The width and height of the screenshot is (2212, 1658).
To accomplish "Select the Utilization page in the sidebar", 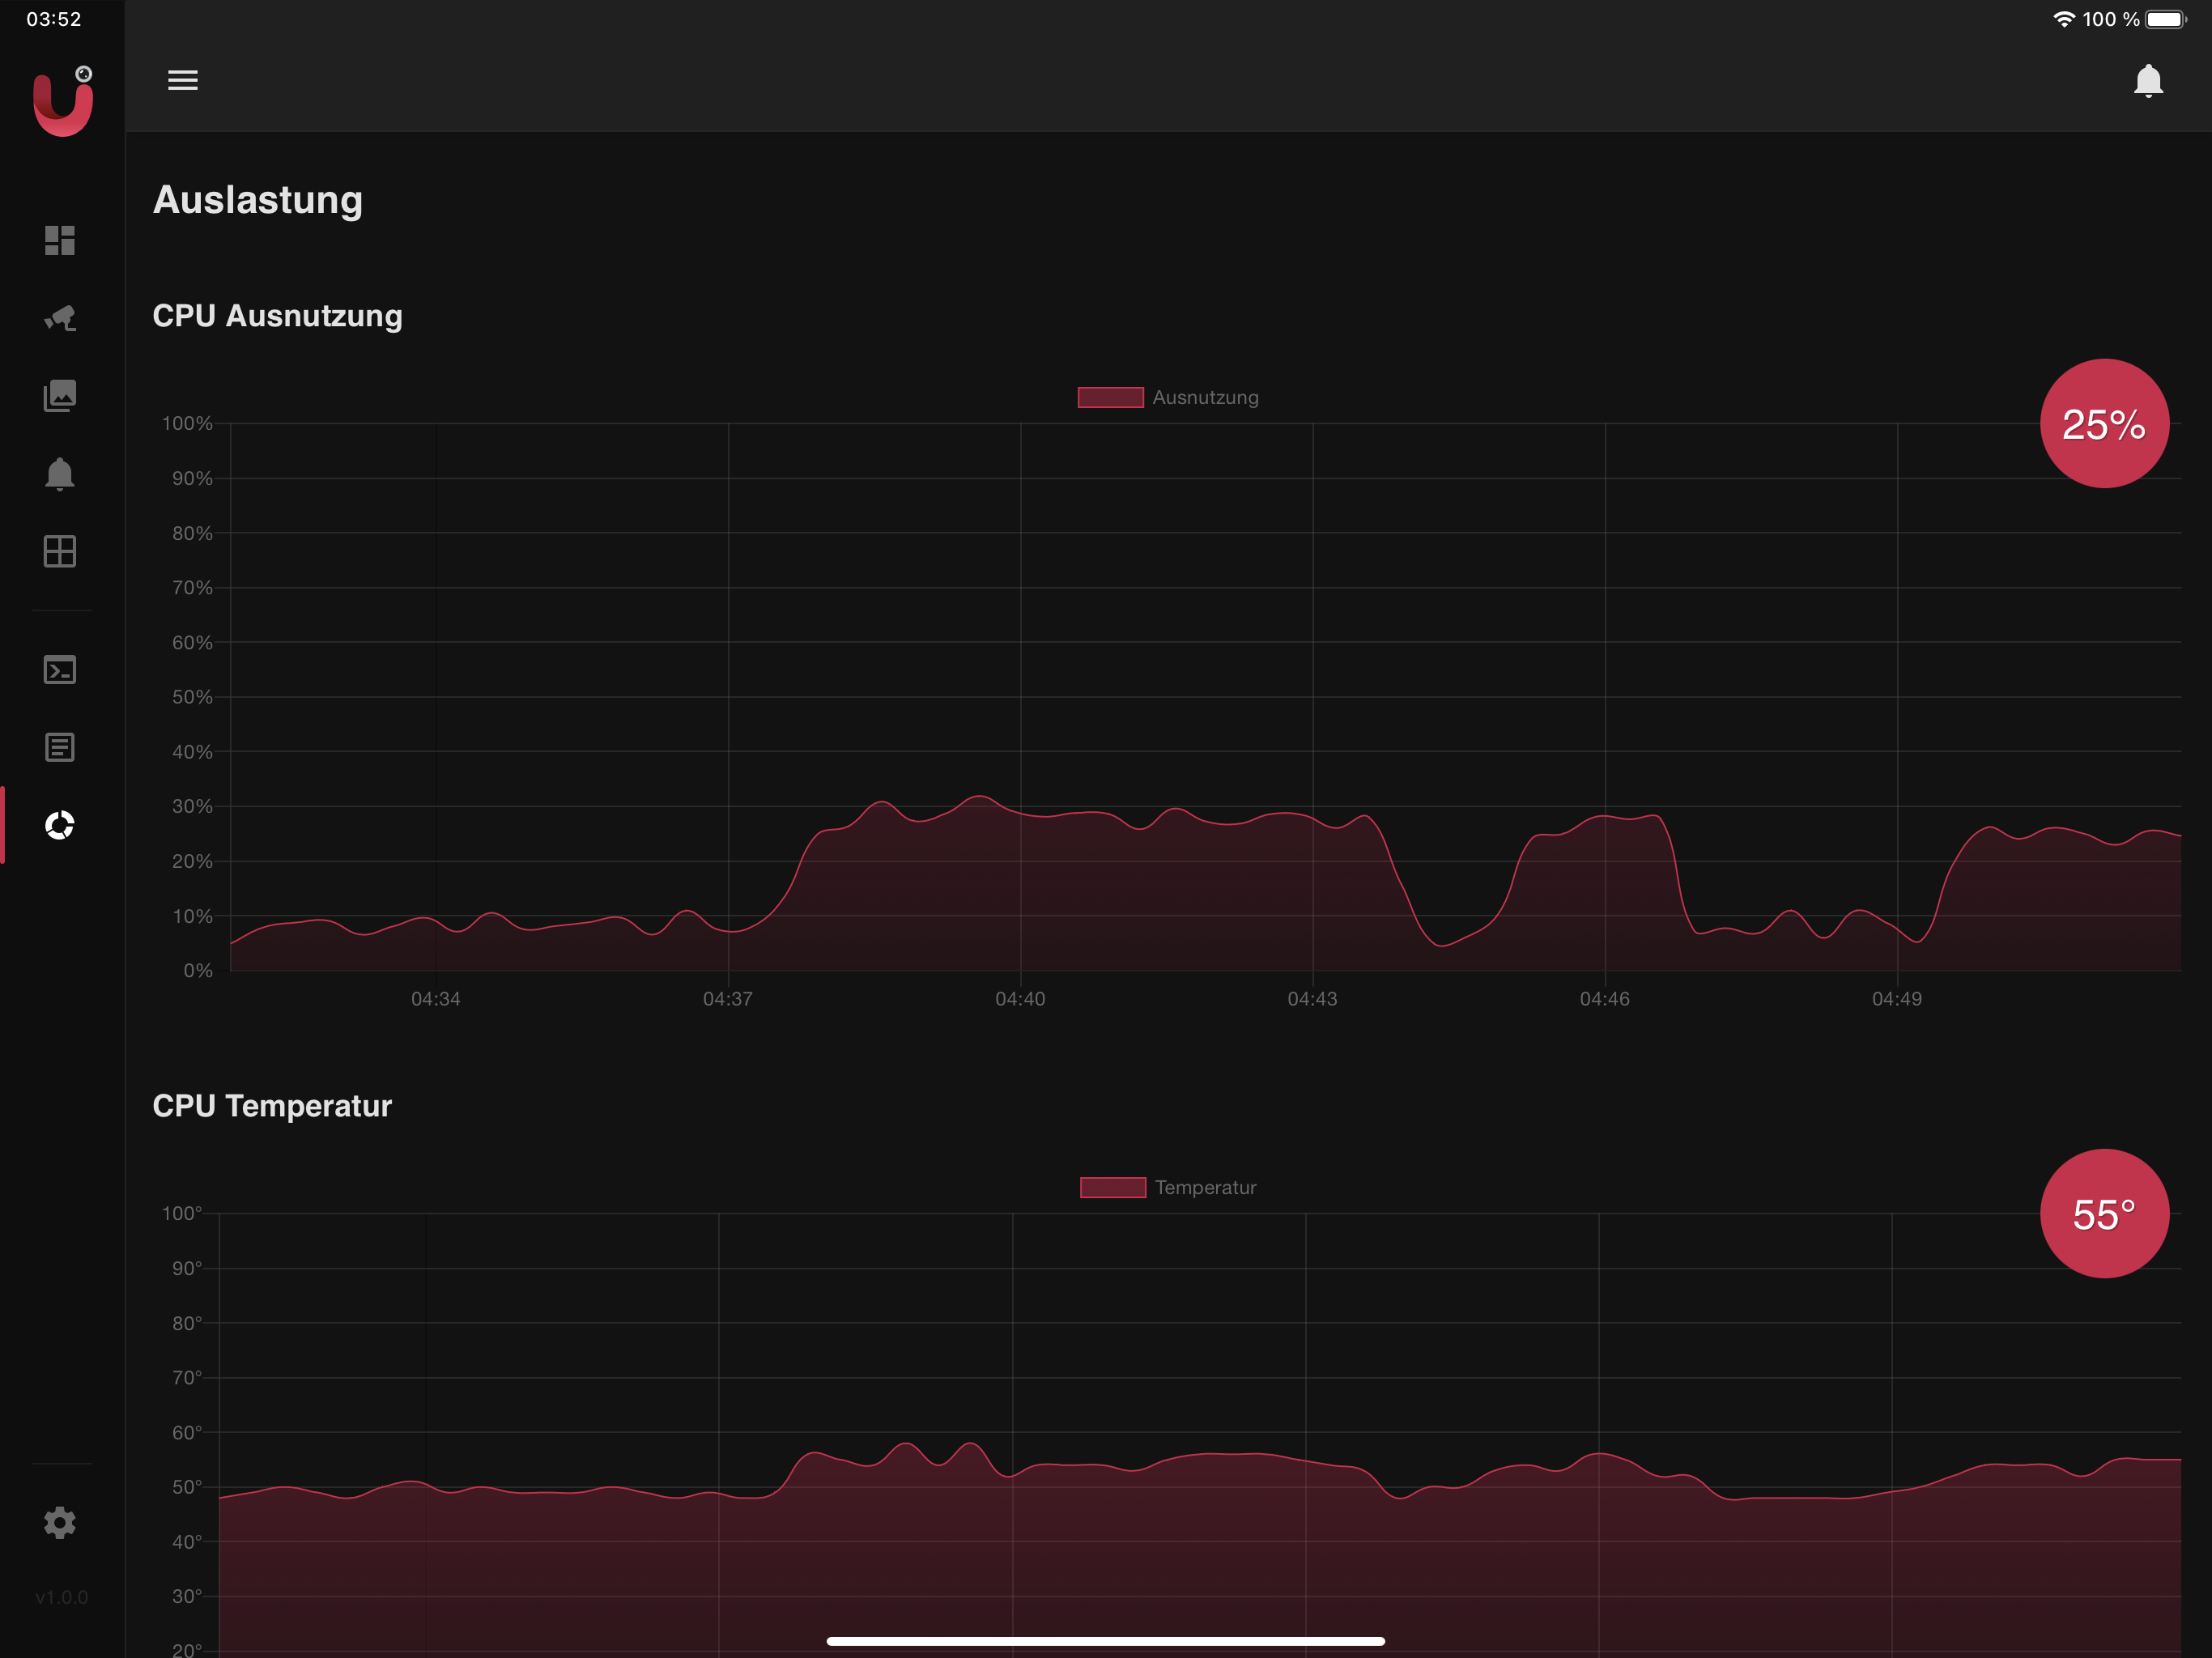I will click(x=60, y=825).
